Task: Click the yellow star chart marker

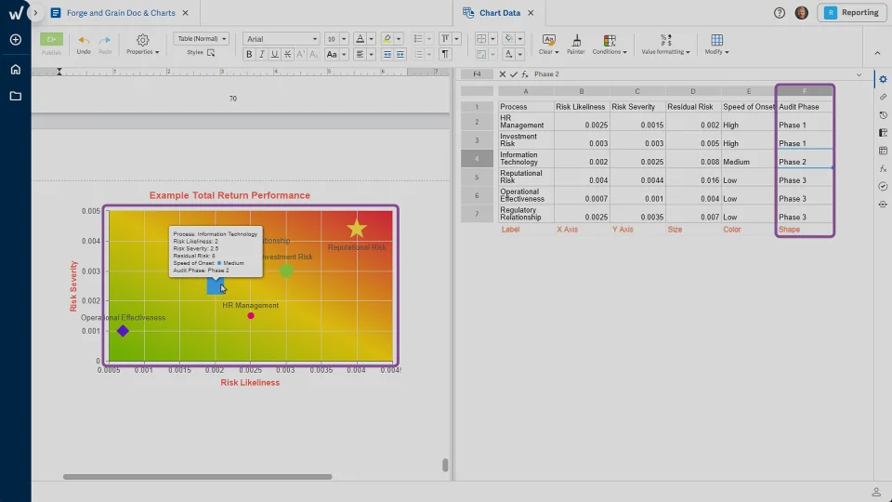Action: click(357, 229)
